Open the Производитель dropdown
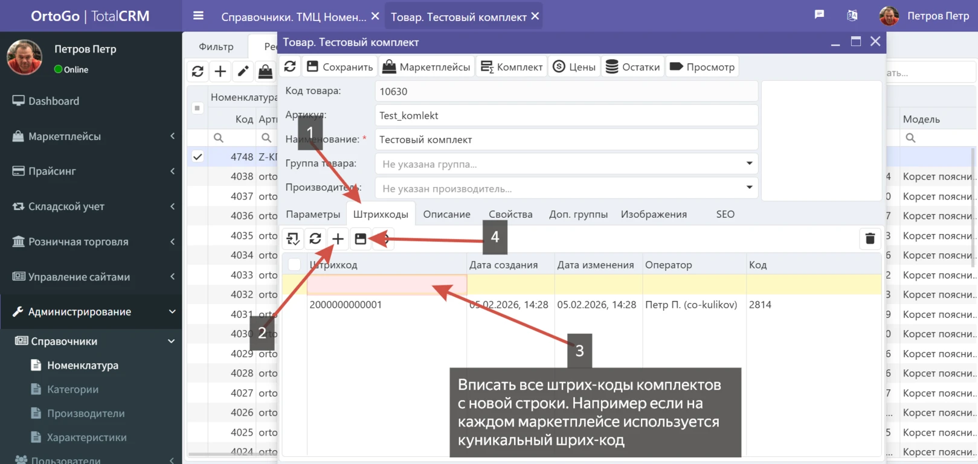The width and height of the screenshot is (978, 464). pyautogui.click(x=749, y=188)
